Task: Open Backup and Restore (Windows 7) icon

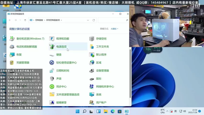Action: 12,39
